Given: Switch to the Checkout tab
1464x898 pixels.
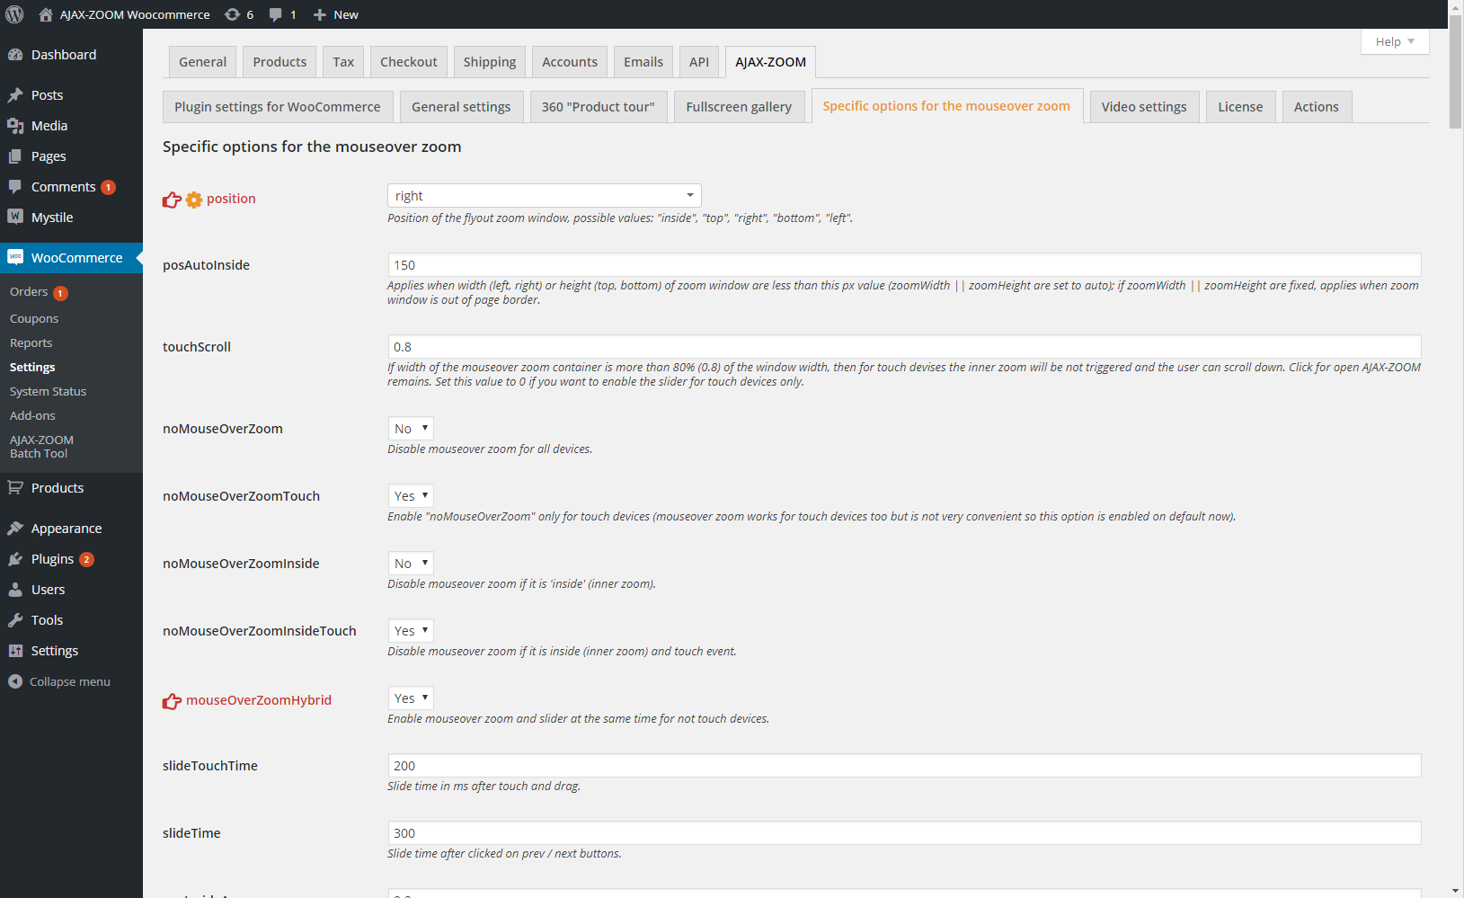Looking at the screenshot, I should [408, 62].
